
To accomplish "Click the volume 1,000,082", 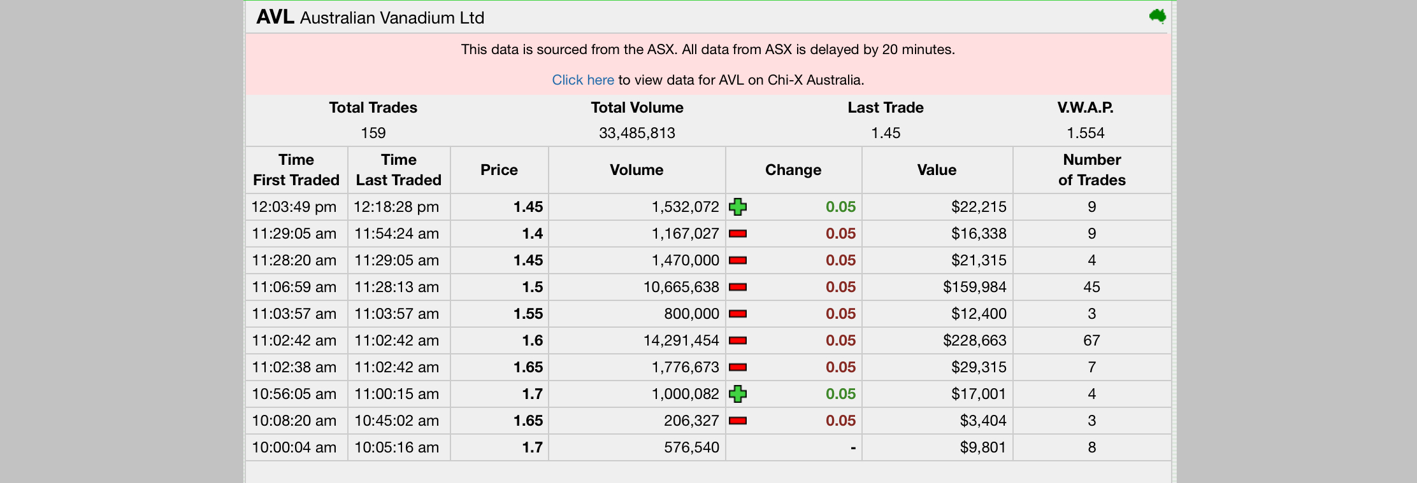I will pyautogui.click(x=685, y=394).
